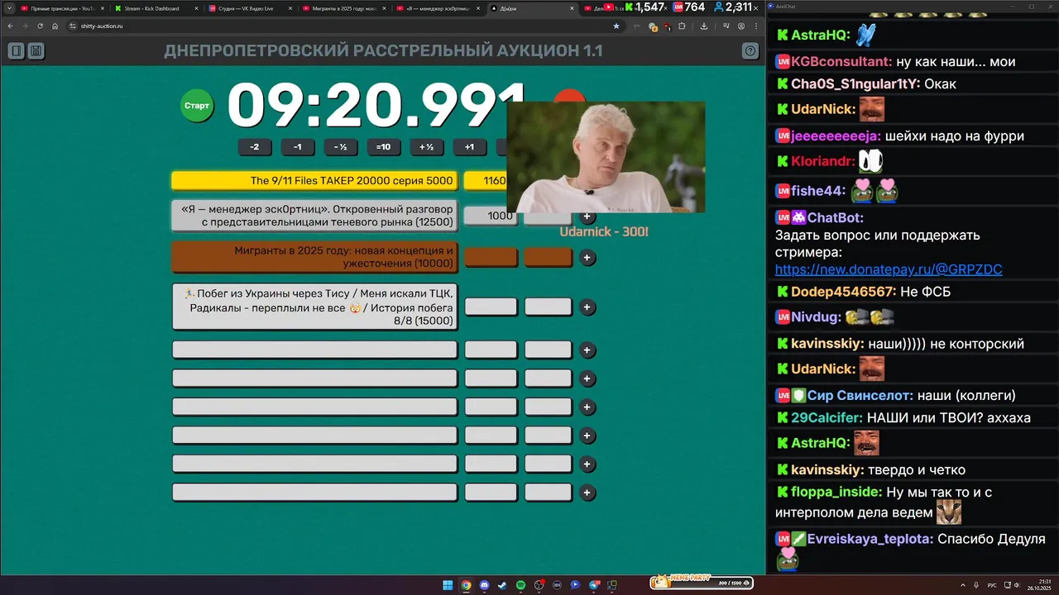The width and height of the screenshot is (1059, 595).
Task: Click first brown amount field of Мигранты lot
Action: [x=491, y=257]
